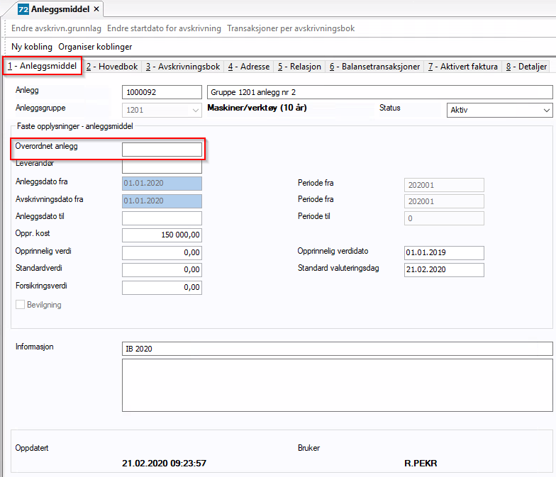Click the Oppr. kost field 150 000,00
Viewport: 556px width, 477px height.
click(162, 235)
